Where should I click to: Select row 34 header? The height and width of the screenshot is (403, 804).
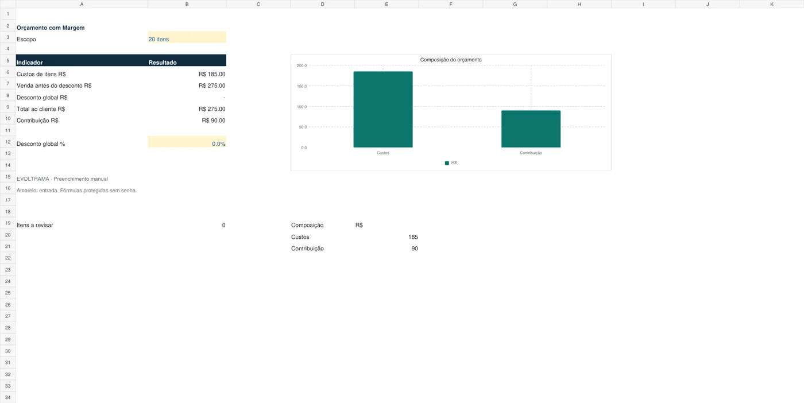click(8, 397)
